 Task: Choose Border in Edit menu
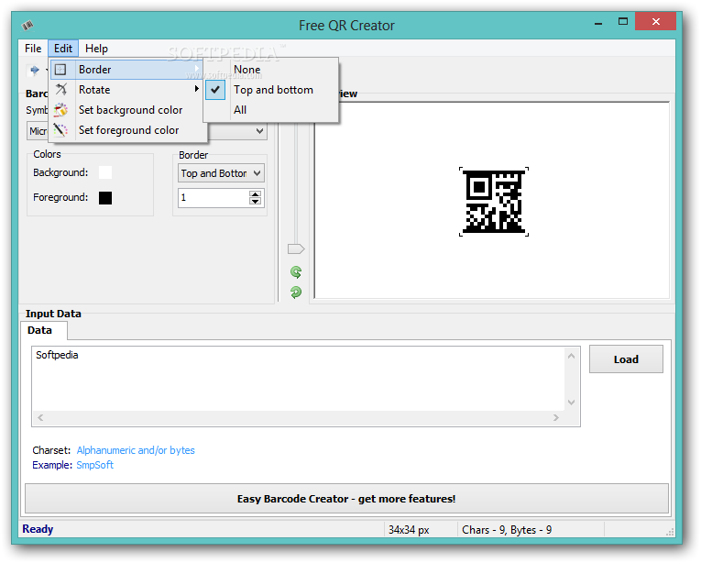pos(127,70)
